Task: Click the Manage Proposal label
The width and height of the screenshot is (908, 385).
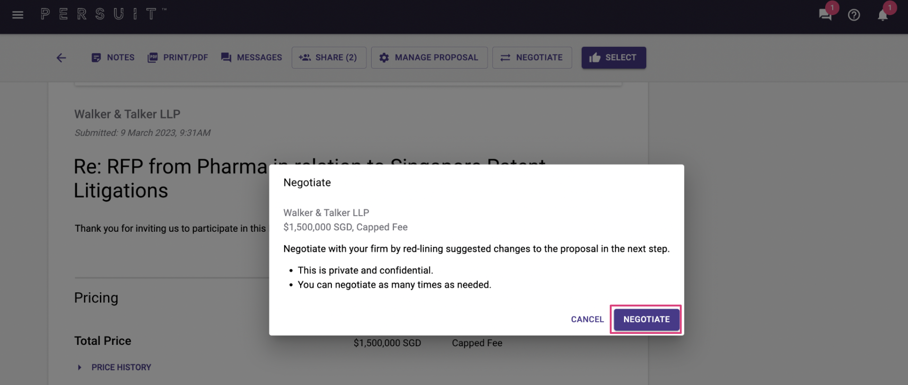Action: pyautogui.click(x=436, y=58)
